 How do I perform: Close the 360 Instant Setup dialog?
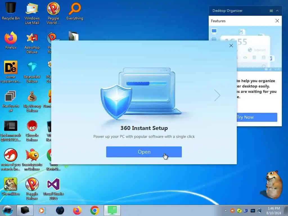click(x=231, y=46)
